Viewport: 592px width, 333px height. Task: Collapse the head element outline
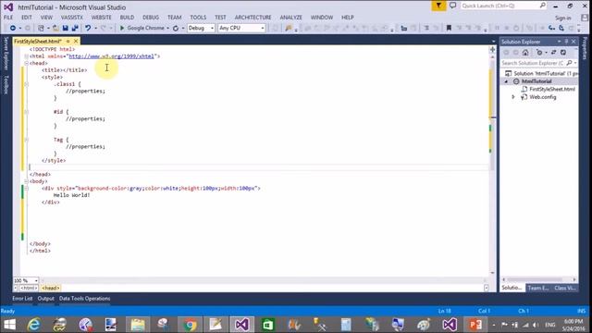[27, 63]
